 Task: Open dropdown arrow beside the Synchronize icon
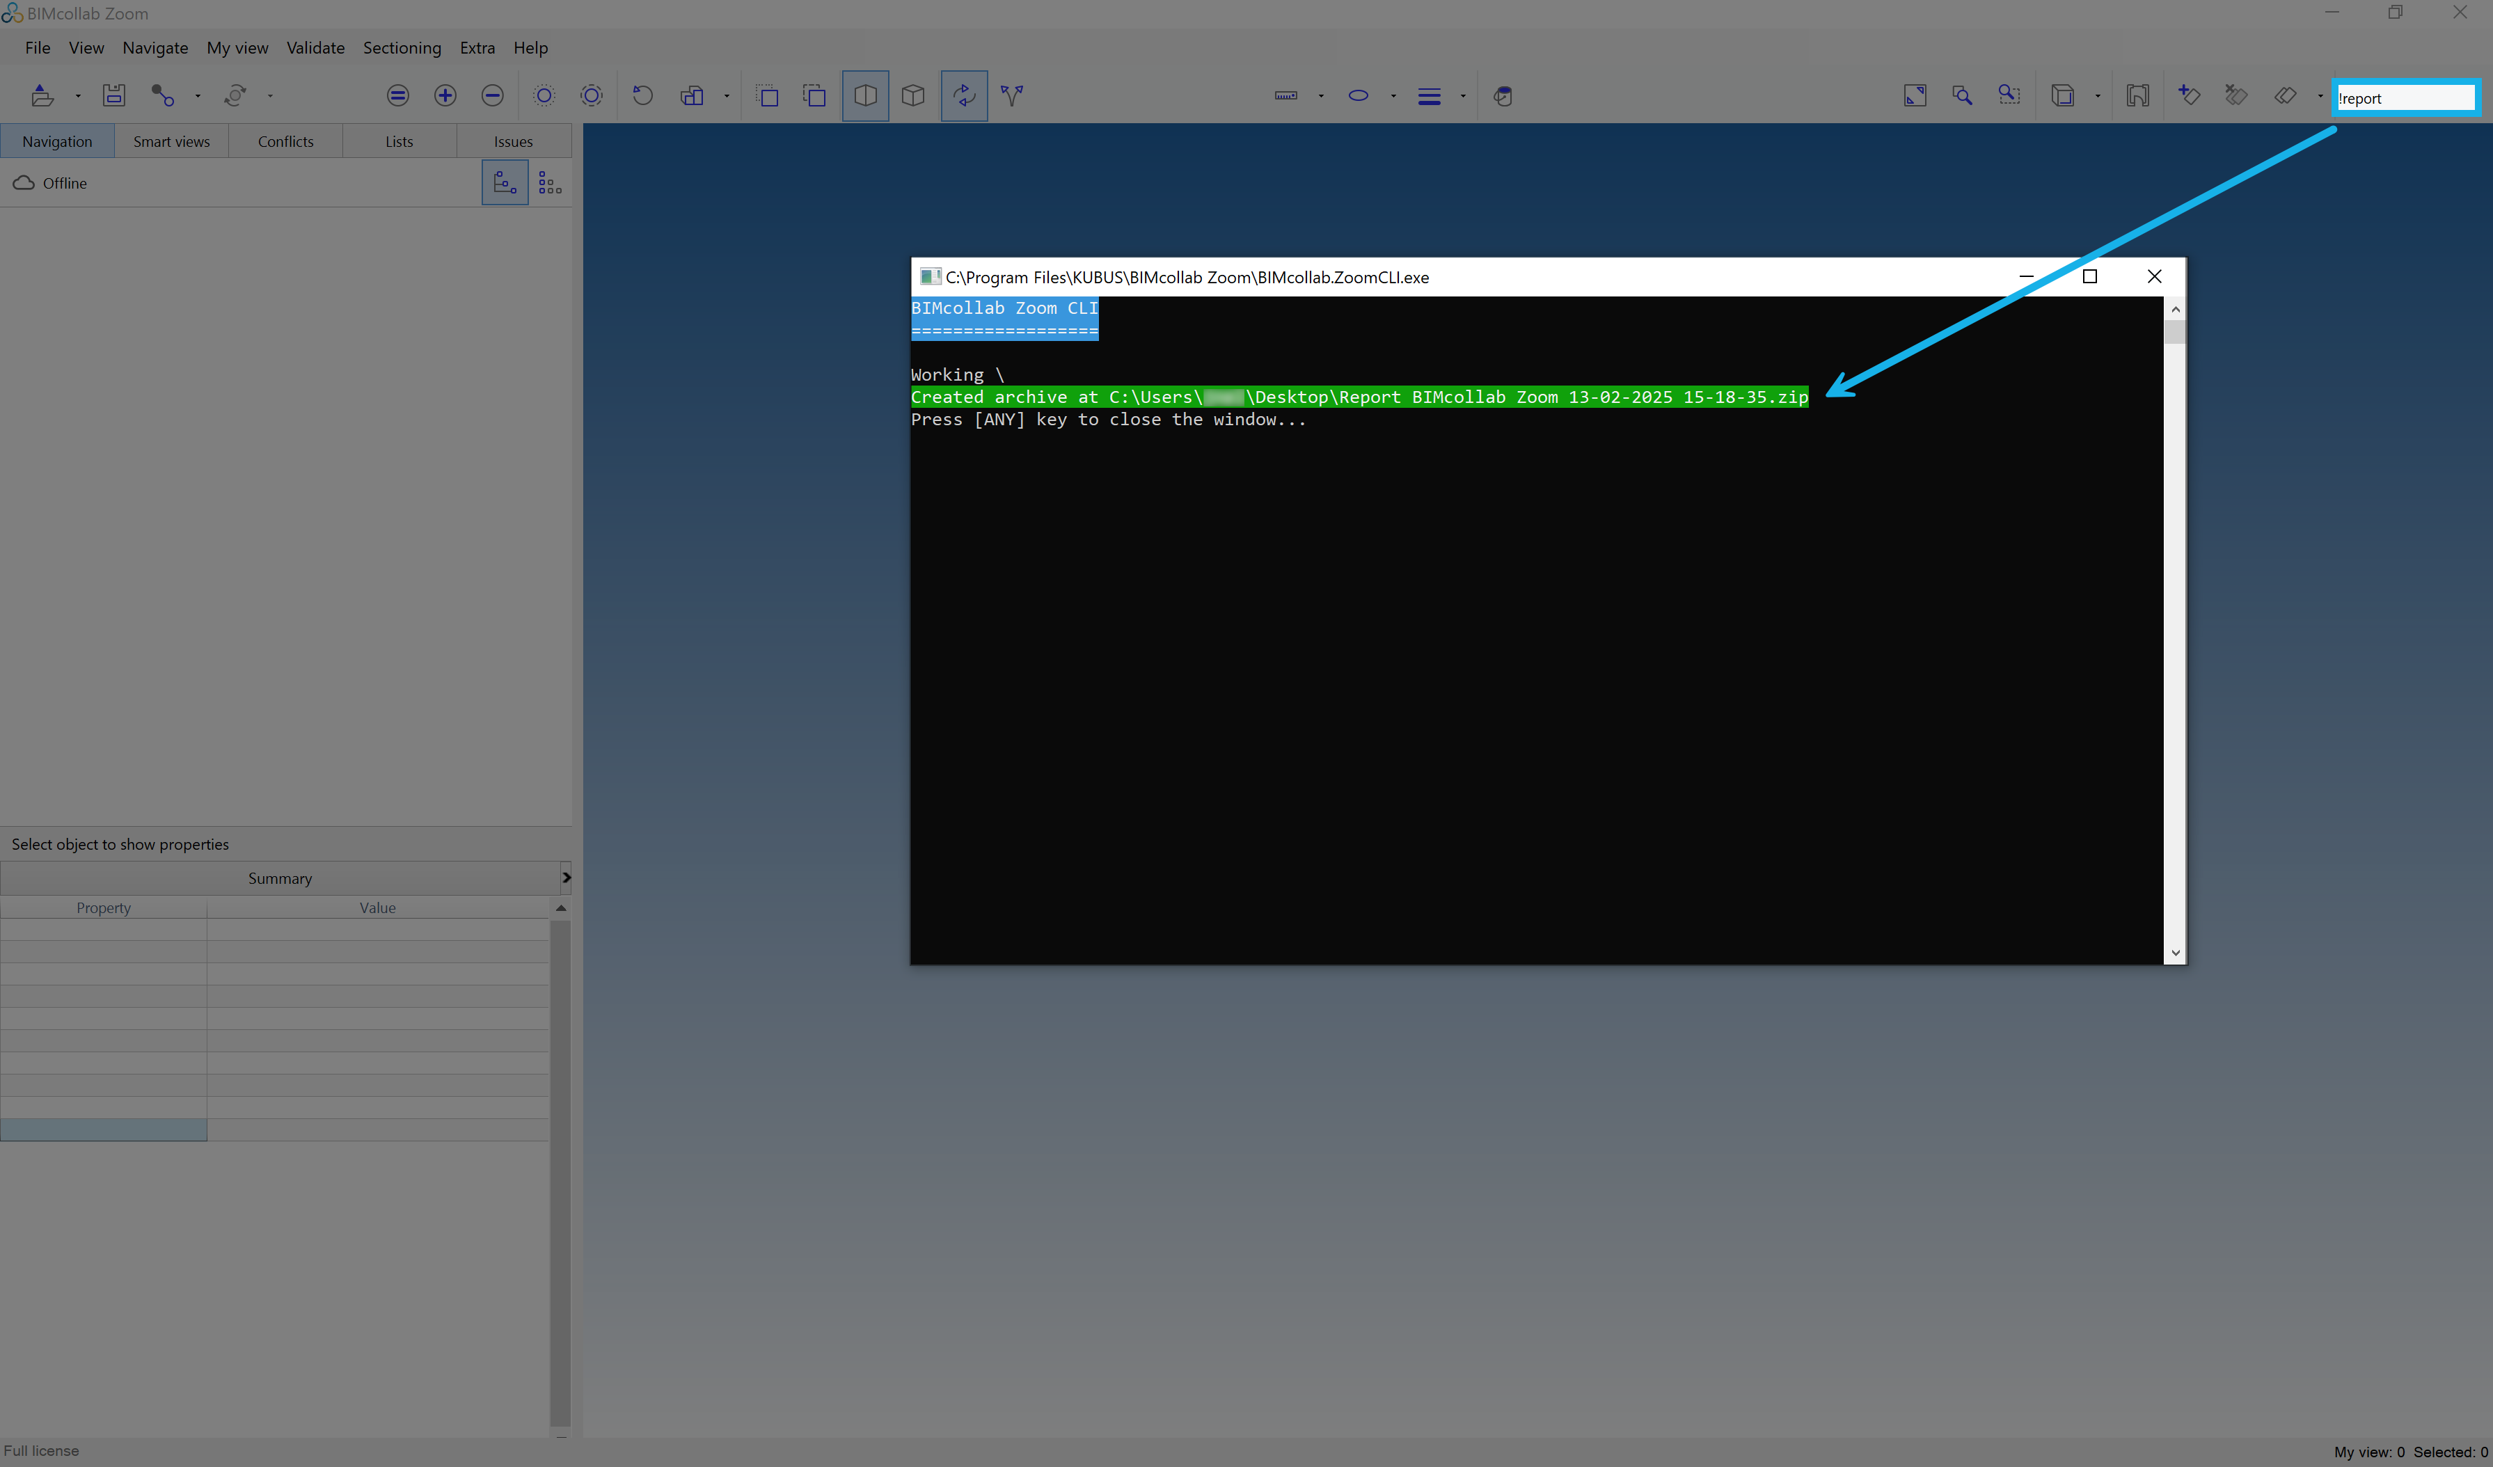270,96
